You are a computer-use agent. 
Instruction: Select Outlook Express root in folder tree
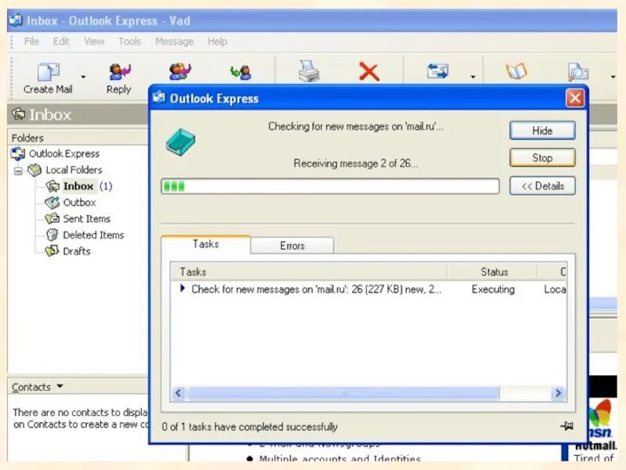pos(64,154)
